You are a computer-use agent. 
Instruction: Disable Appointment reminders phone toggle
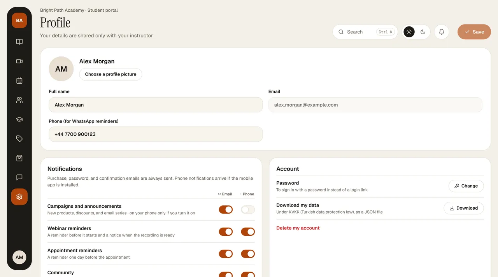coord(248,254)
